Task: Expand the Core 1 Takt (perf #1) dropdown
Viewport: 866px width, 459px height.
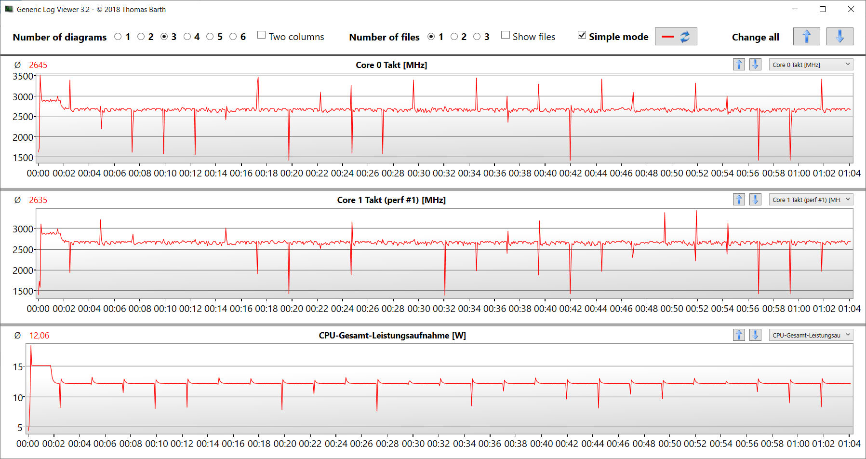Action: coord(811,200)
